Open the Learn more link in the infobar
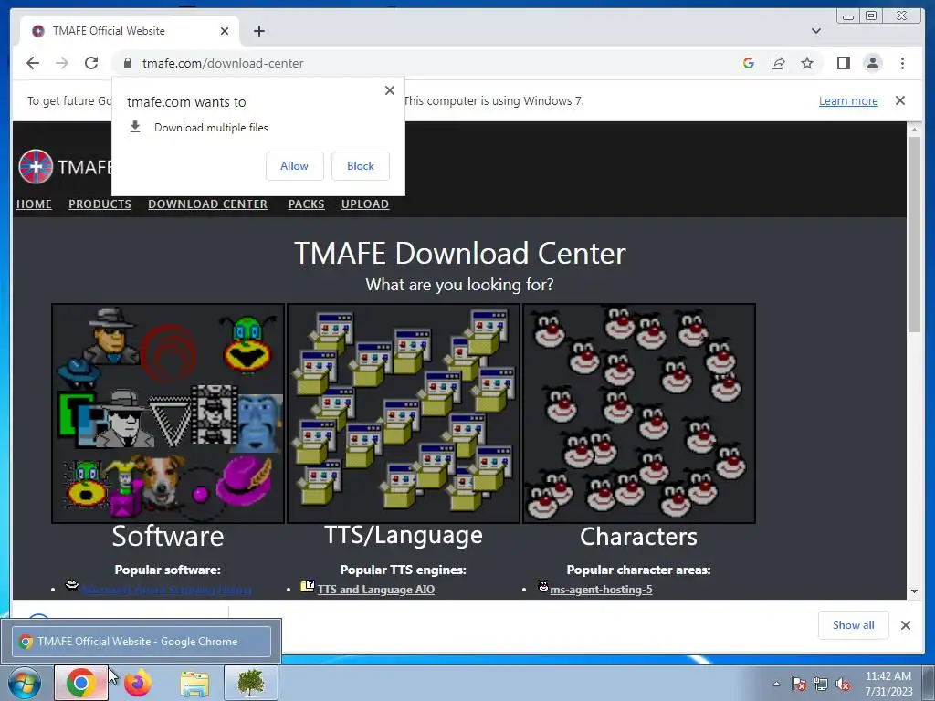Viewport: 935px width, 701px height. click(848, 100)
